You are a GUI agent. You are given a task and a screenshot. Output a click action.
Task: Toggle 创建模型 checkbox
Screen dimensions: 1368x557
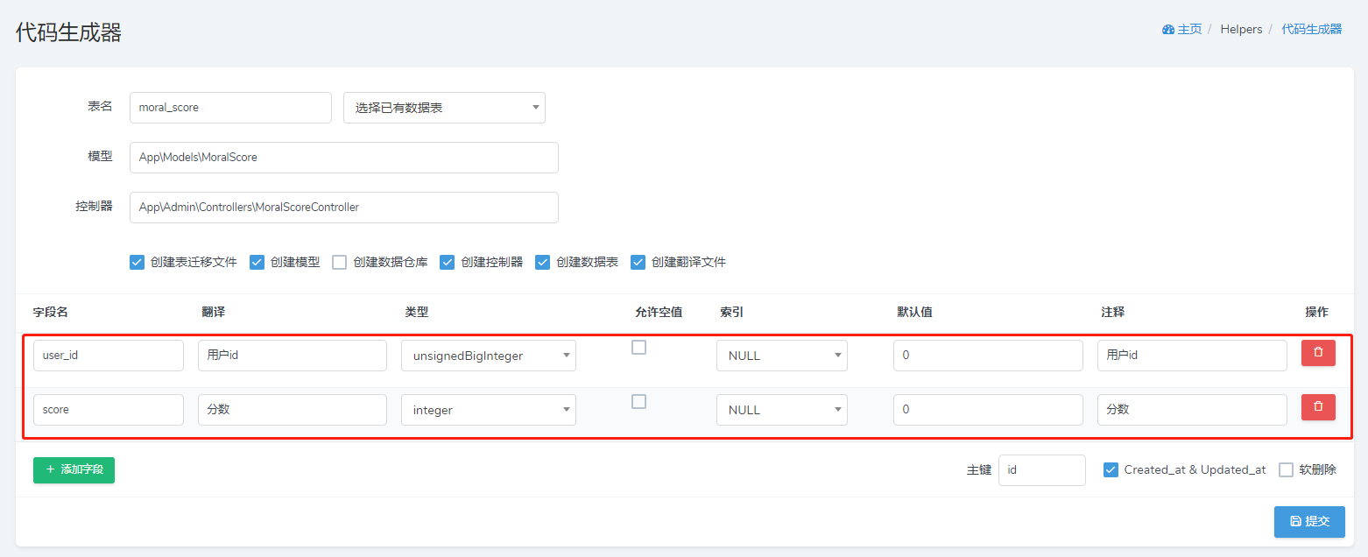click(257, 262)
